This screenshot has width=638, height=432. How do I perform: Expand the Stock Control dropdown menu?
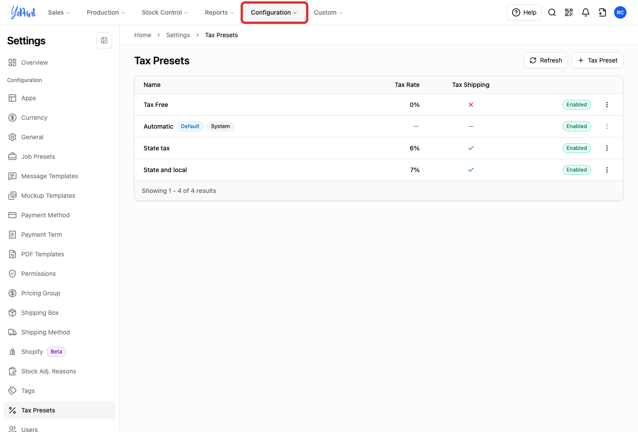pos(165,12)
